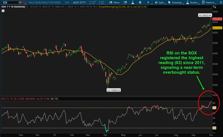Image resolution: width=223 pixels, height=137 pixels.
Task: Click the white exclamation alert icon
Action: coord(3,10)
